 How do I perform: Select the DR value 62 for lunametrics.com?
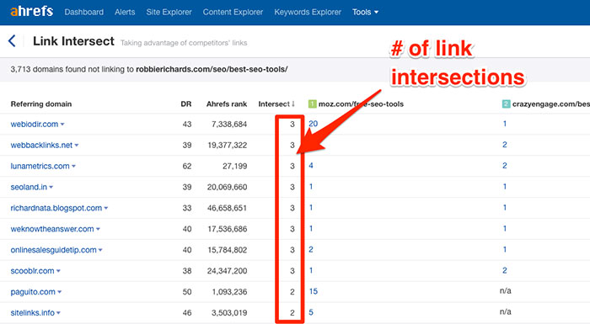click(x=187, y=166)
